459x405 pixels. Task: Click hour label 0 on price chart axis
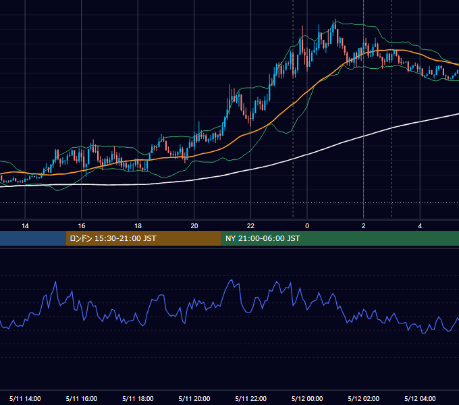pos(307,226)
